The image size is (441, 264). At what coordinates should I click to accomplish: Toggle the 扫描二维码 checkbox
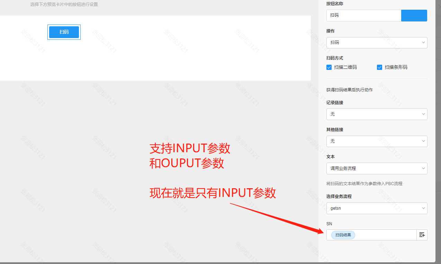pos(329,67)
